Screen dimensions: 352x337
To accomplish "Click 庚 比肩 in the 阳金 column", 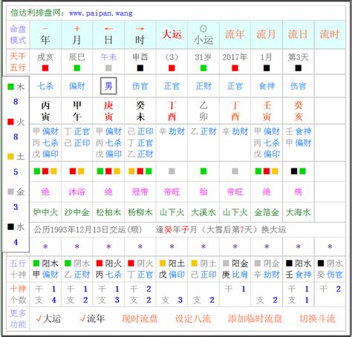I will [x=235, y=275].
